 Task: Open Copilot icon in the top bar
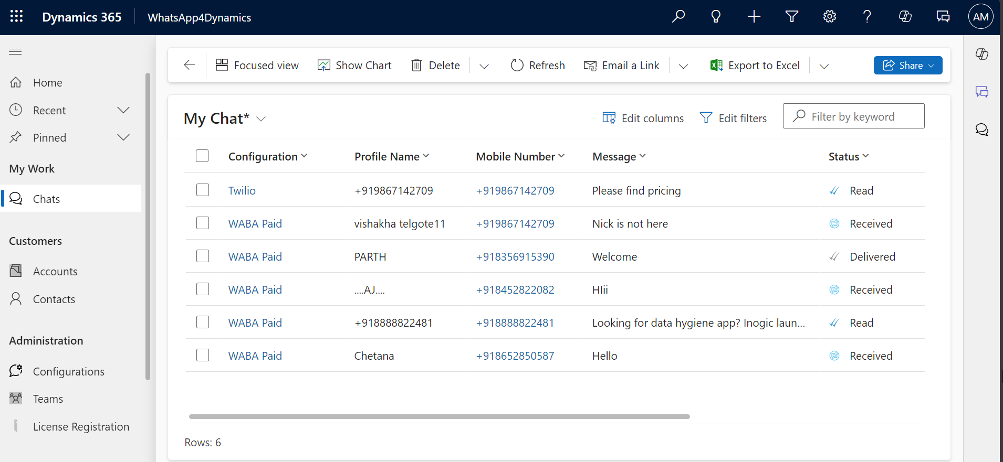(905, 17)
